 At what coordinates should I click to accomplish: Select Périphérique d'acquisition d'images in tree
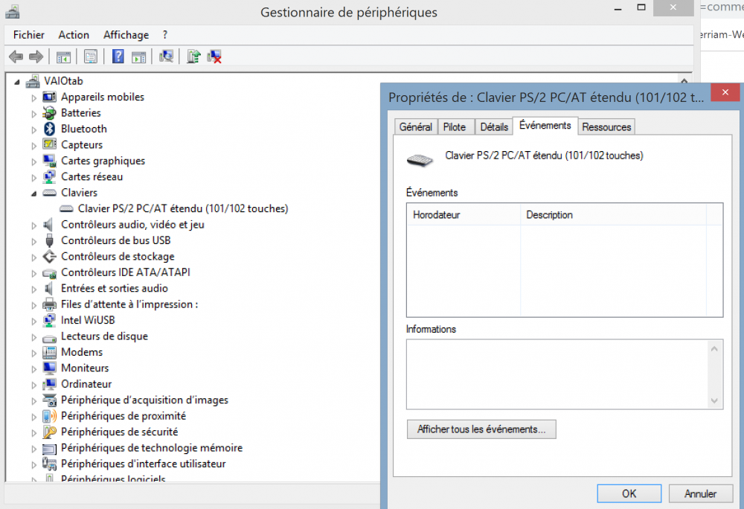click(145, 400)
